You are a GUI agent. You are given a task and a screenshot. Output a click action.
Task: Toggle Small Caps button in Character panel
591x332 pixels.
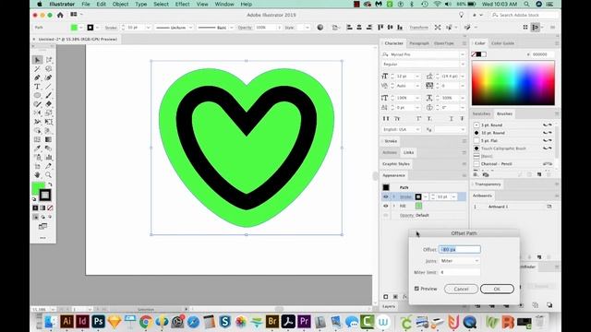(x=397, y=119)
